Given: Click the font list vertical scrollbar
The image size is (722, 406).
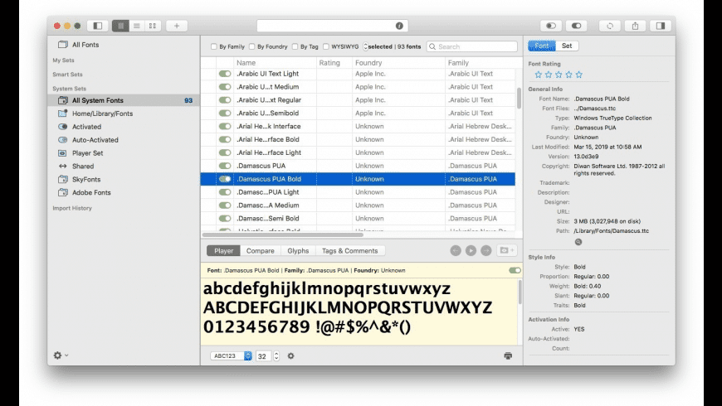Looking at the screenshot, I should tap(519, 98).
